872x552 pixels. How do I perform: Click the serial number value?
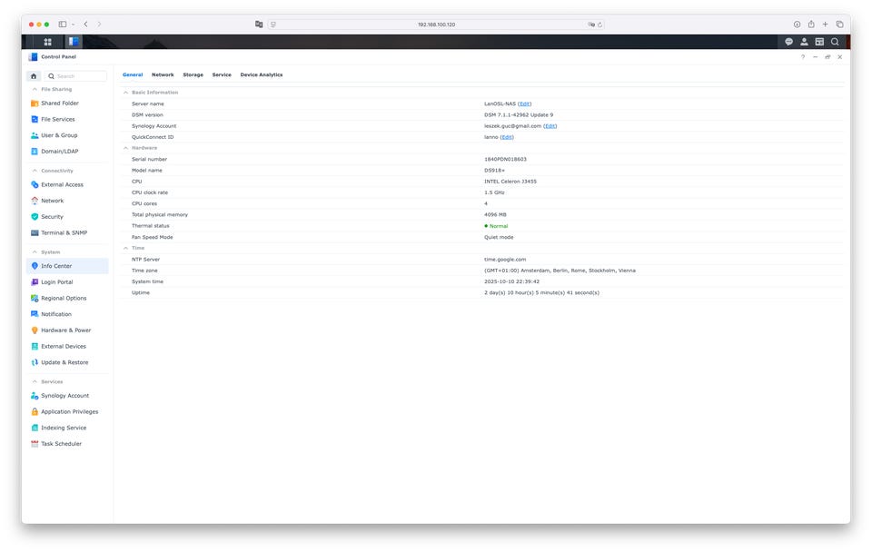pos(505,160)
